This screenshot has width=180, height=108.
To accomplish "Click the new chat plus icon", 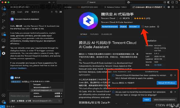I will coord(52,12).
